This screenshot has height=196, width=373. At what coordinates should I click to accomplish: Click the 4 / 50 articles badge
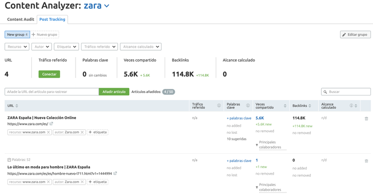[x=169, y=92]
